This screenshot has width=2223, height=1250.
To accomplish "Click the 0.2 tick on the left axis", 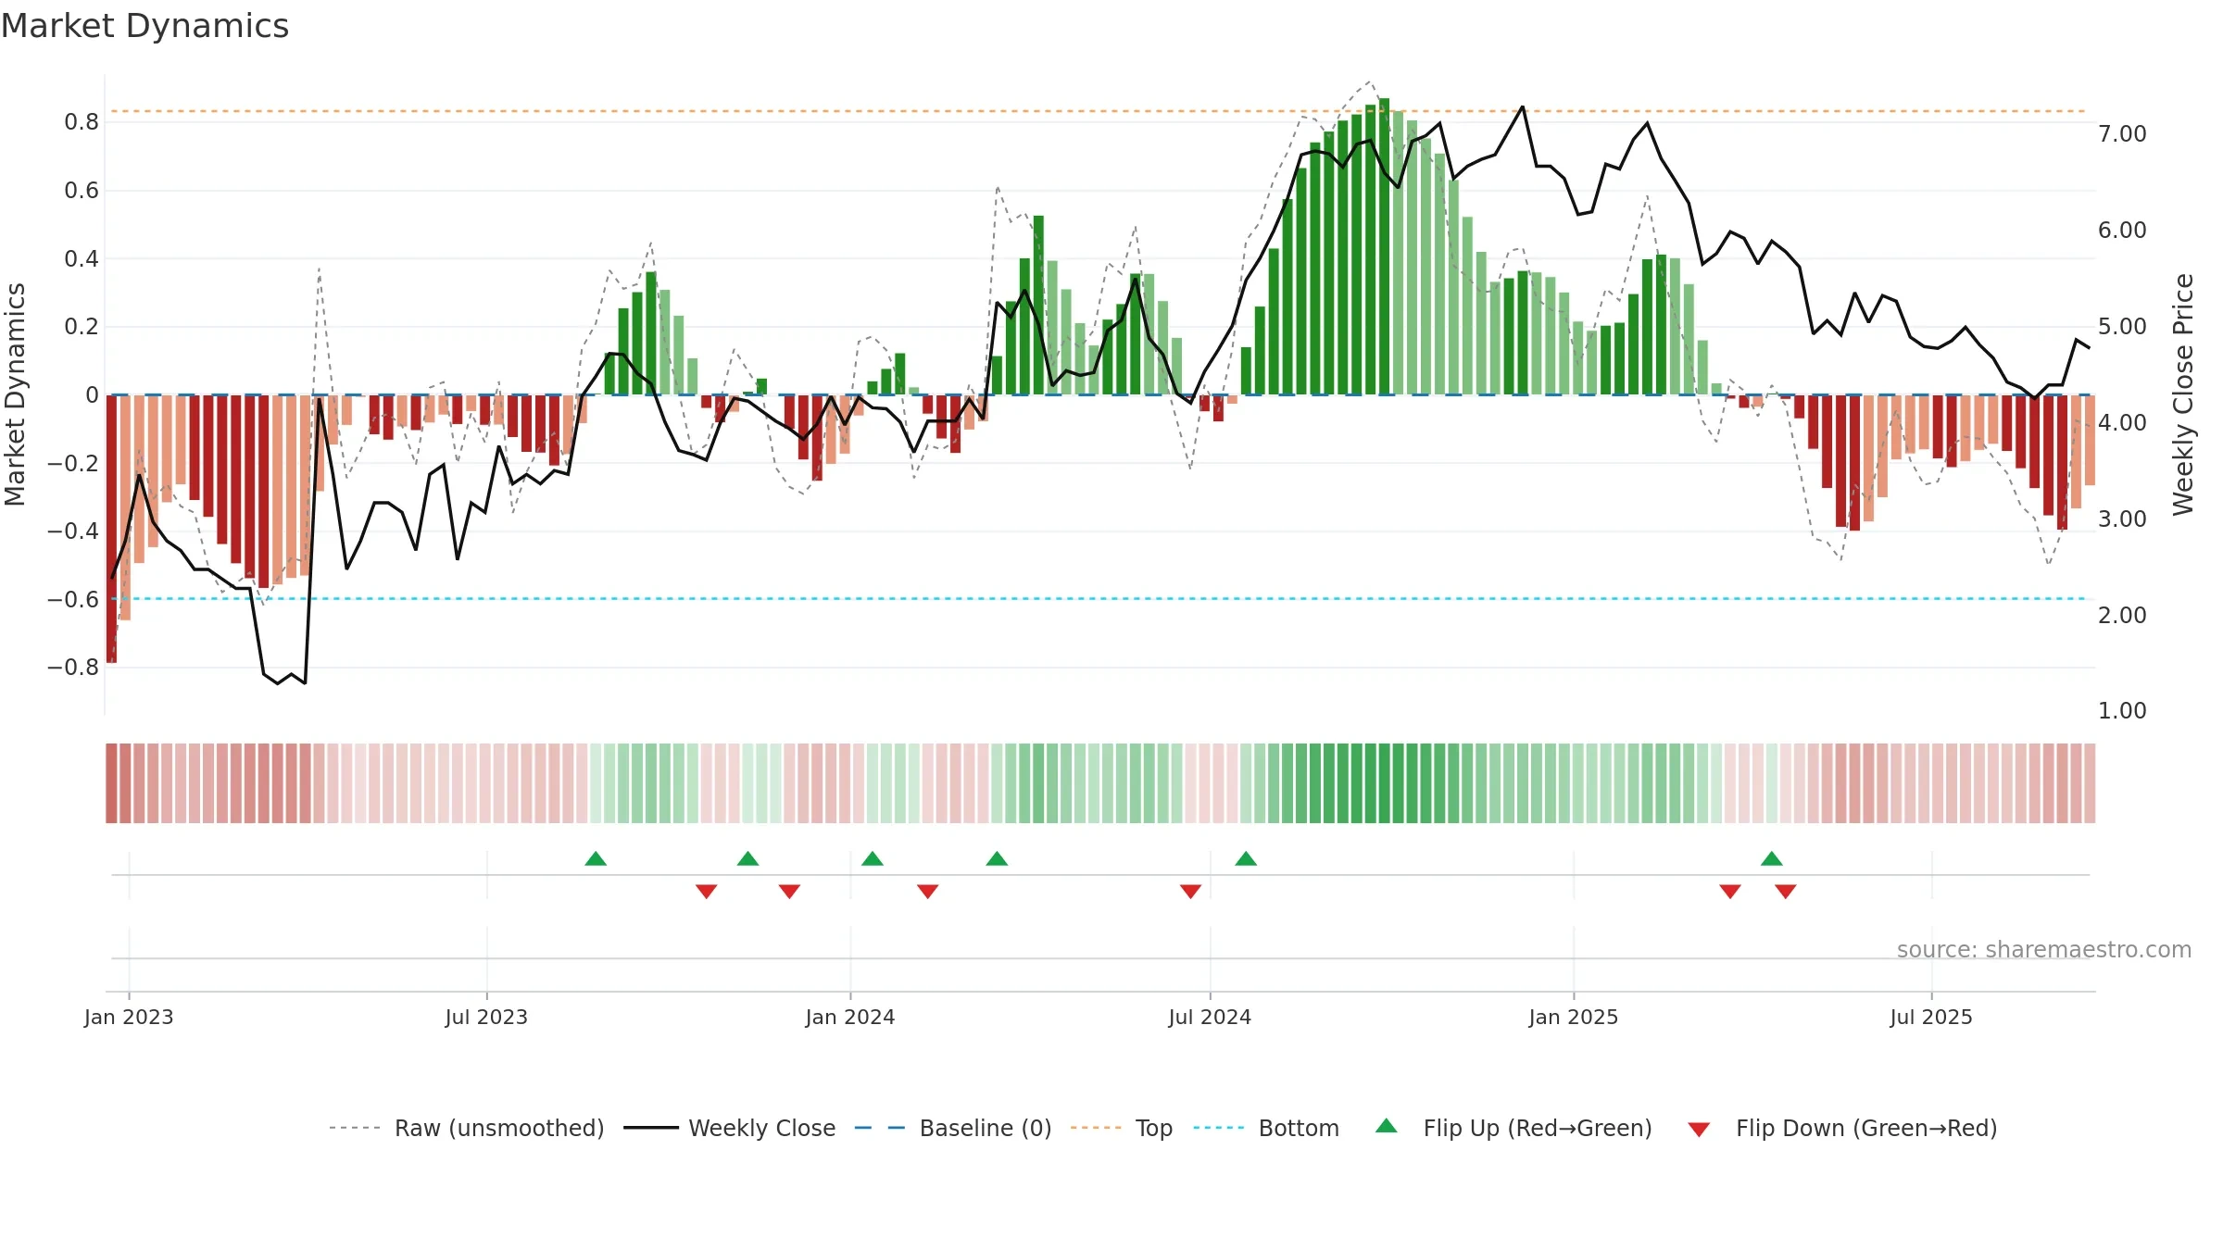I will pos(82,327).
